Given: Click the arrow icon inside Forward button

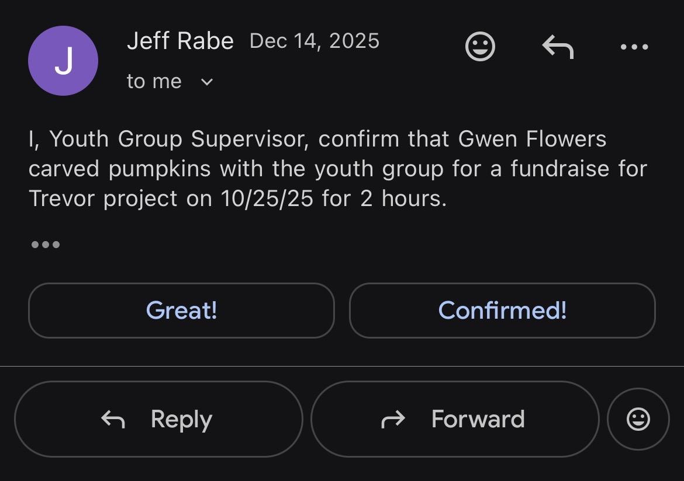Looking at the screenshot, I should click(393, 419).
